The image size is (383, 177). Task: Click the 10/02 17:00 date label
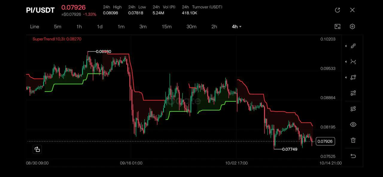(x=236, y=163)
